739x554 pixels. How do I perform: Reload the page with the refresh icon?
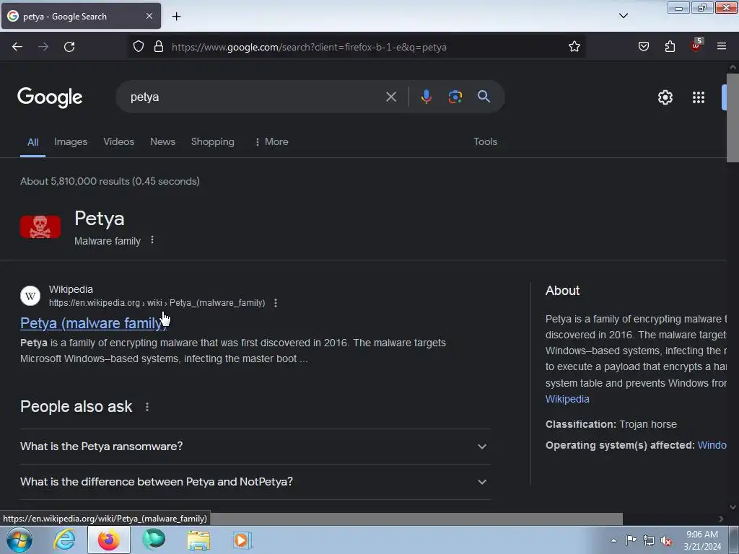(x=69, y=47)
